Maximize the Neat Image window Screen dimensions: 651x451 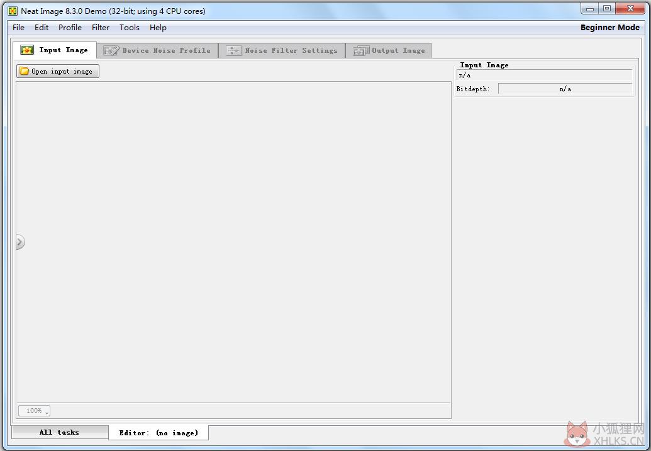[607, 8]
